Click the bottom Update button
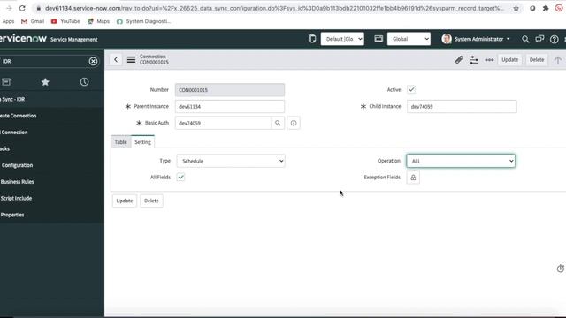Viewport: 566px width, 318px height. [x=125, y=201]
